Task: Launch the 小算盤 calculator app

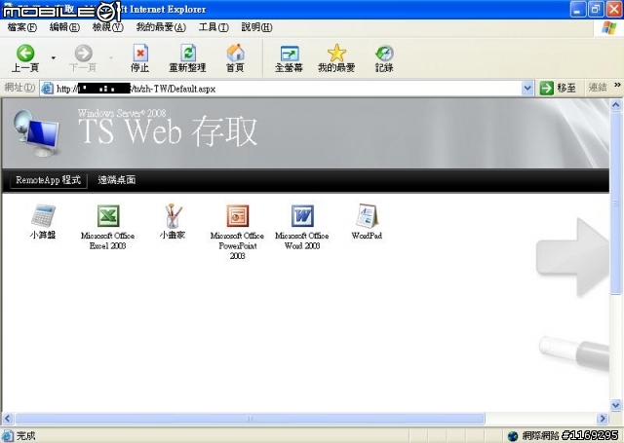Action: point(43,222)
